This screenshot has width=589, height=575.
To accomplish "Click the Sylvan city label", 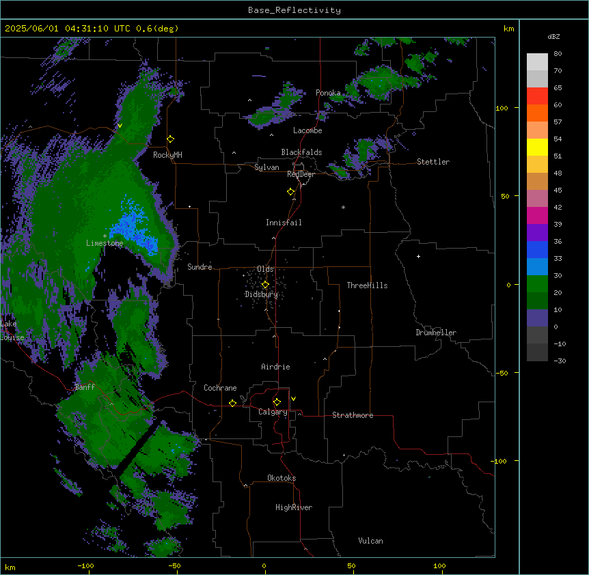I will point(266,167).
